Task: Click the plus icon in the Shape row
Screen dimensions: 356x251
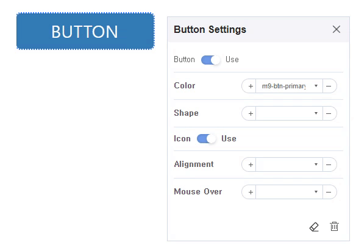Action: tap(249, 113)
